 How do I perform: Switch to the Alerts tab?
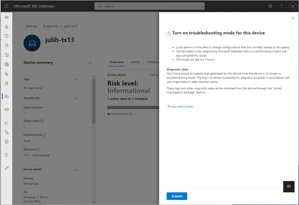[x=135, y=62]
